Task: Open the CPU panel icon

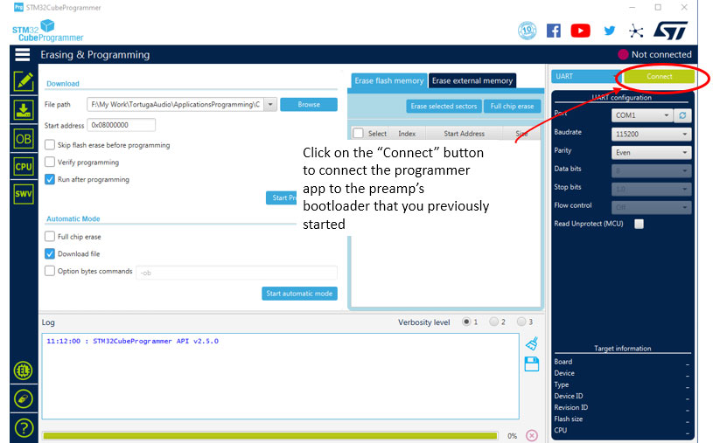Action: (x=23, y=166)
